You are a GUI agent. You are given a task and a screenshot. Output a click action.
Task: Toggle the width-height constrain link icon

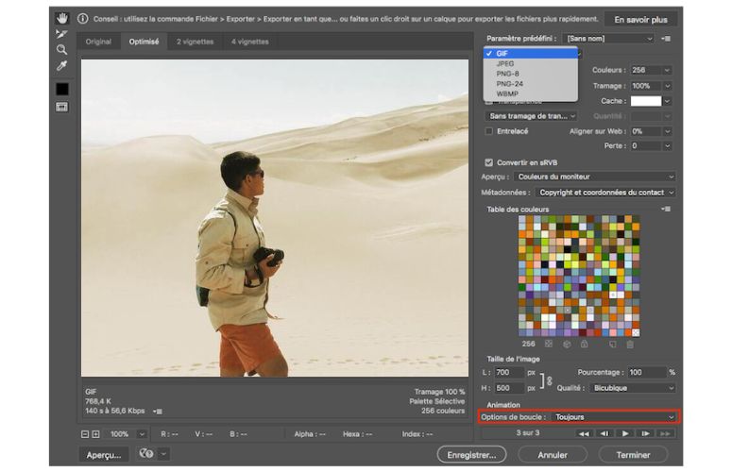click(x=550, y=380)
